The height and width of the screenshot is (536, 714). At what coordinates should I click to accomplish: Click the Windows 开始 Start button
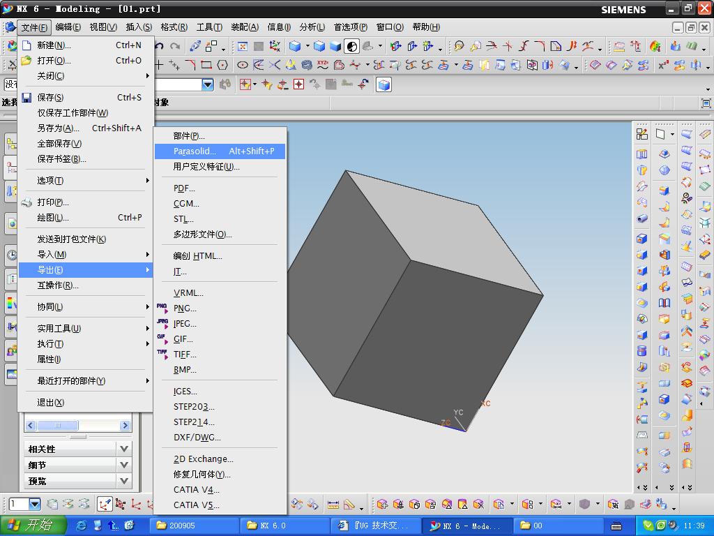pos(33,526)
